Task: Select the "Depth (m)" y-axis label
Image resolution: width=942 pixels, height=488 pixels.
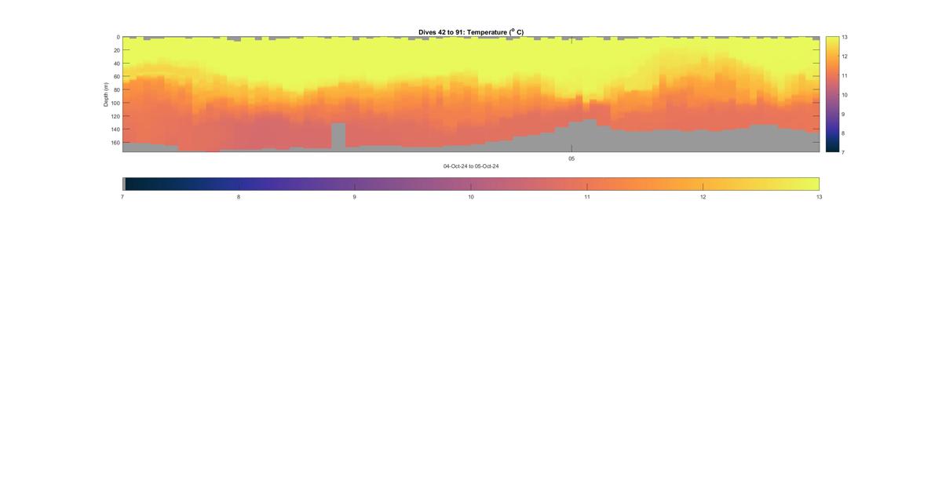Action: (106, 94)
